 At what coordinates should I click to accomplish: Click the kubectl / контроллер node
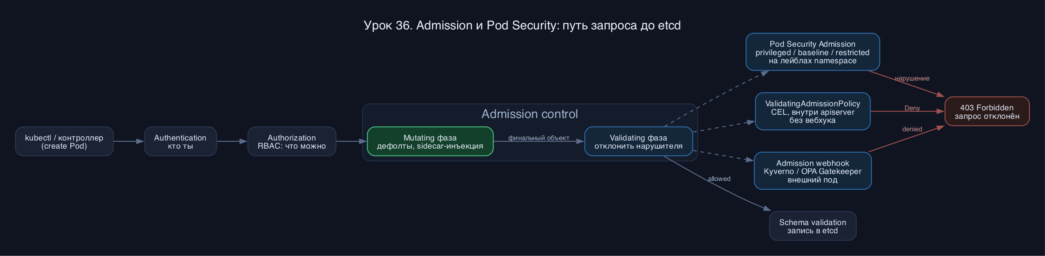(x=64, y=141)
